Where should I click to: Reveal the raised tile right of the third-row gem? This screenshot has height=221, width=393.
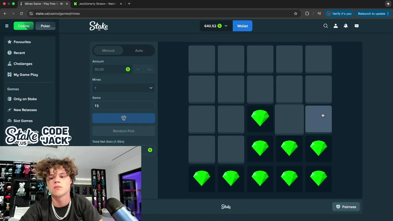coord(289,119)
